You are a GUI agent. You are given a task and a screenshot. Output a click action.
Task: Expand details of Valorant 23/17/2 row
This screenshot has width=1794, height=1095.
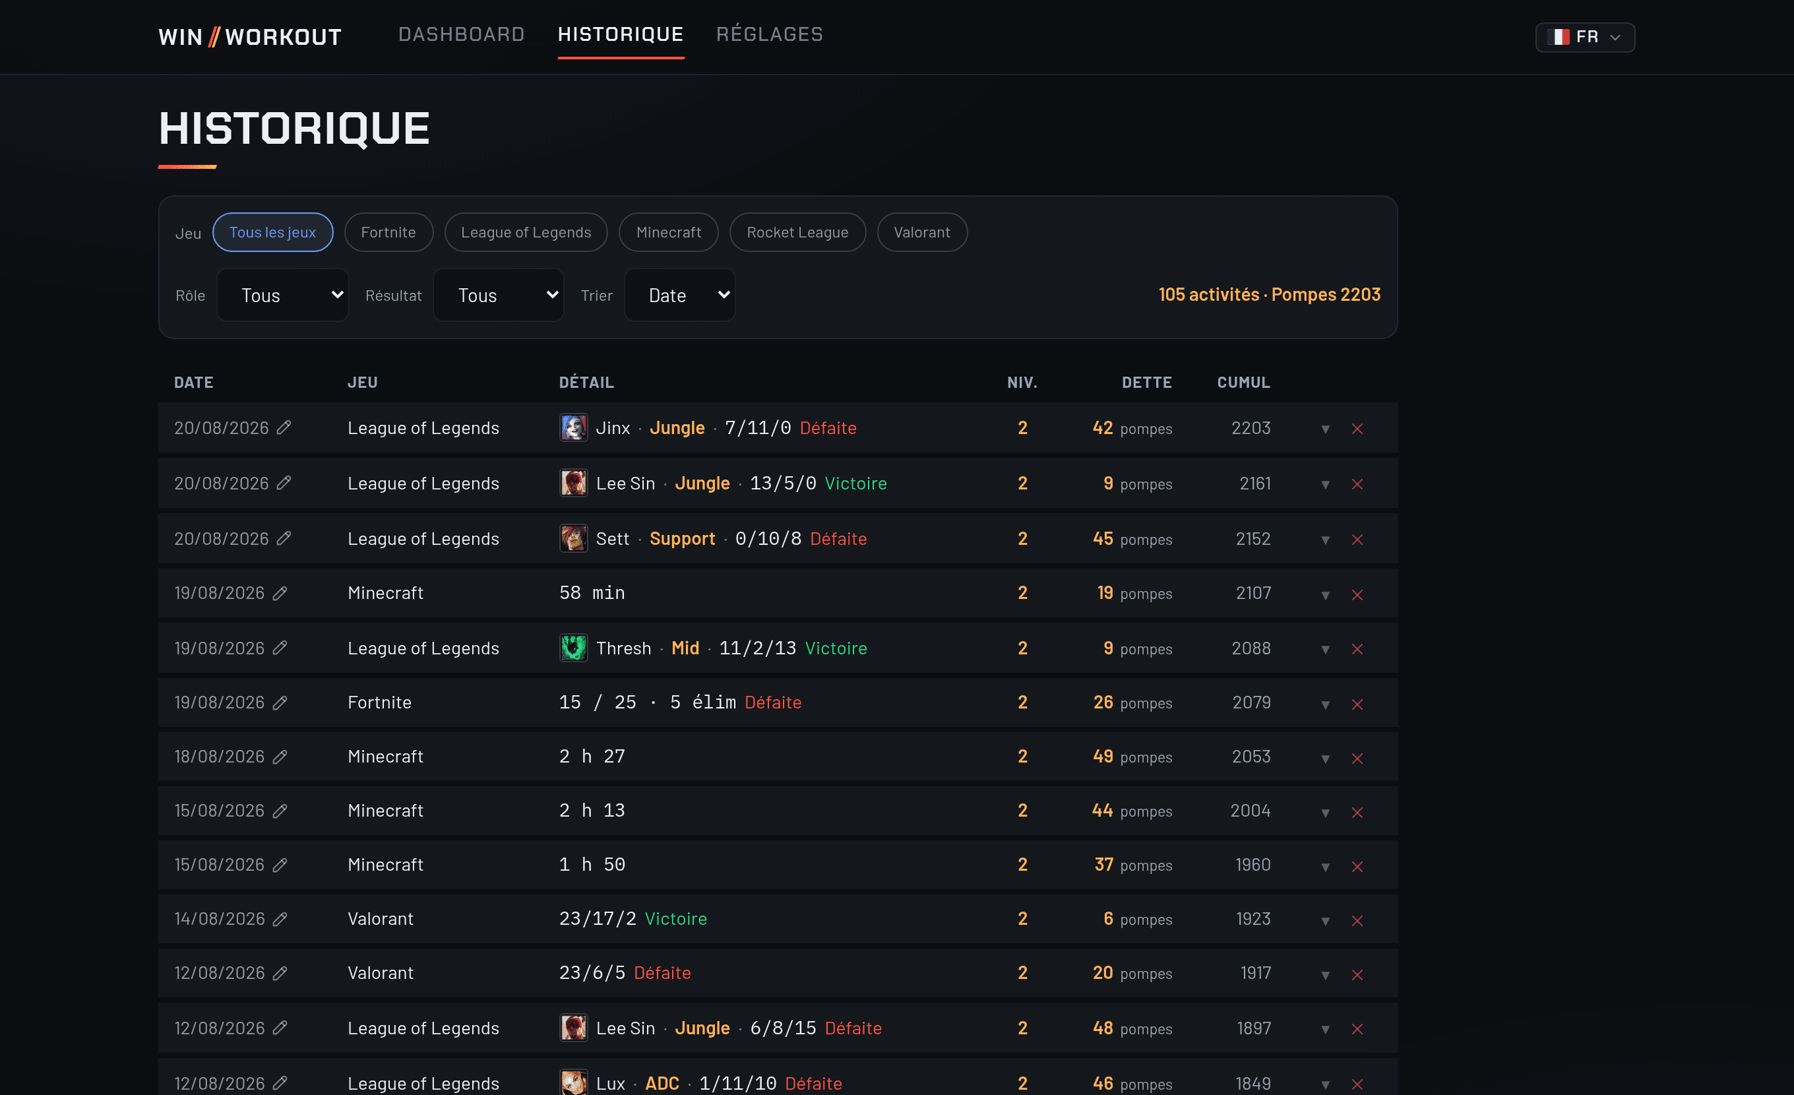[1325, 920]
